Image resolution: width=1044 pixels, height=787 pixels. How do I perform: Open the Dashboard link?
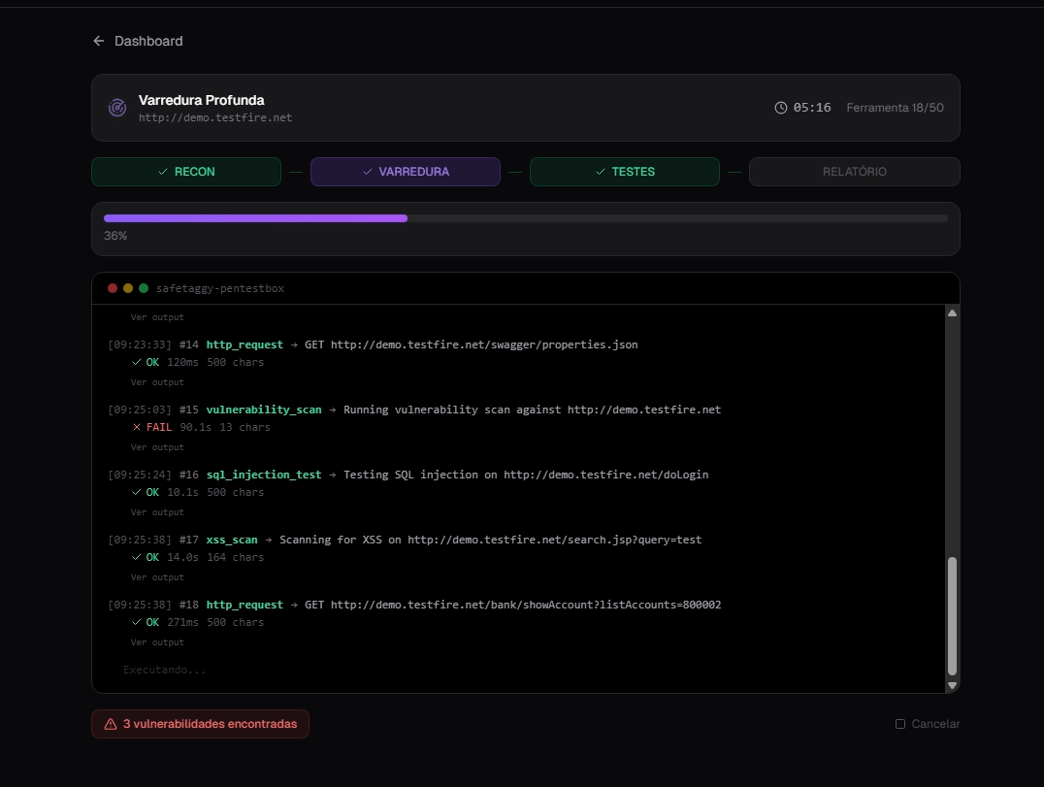coord(148,42)
